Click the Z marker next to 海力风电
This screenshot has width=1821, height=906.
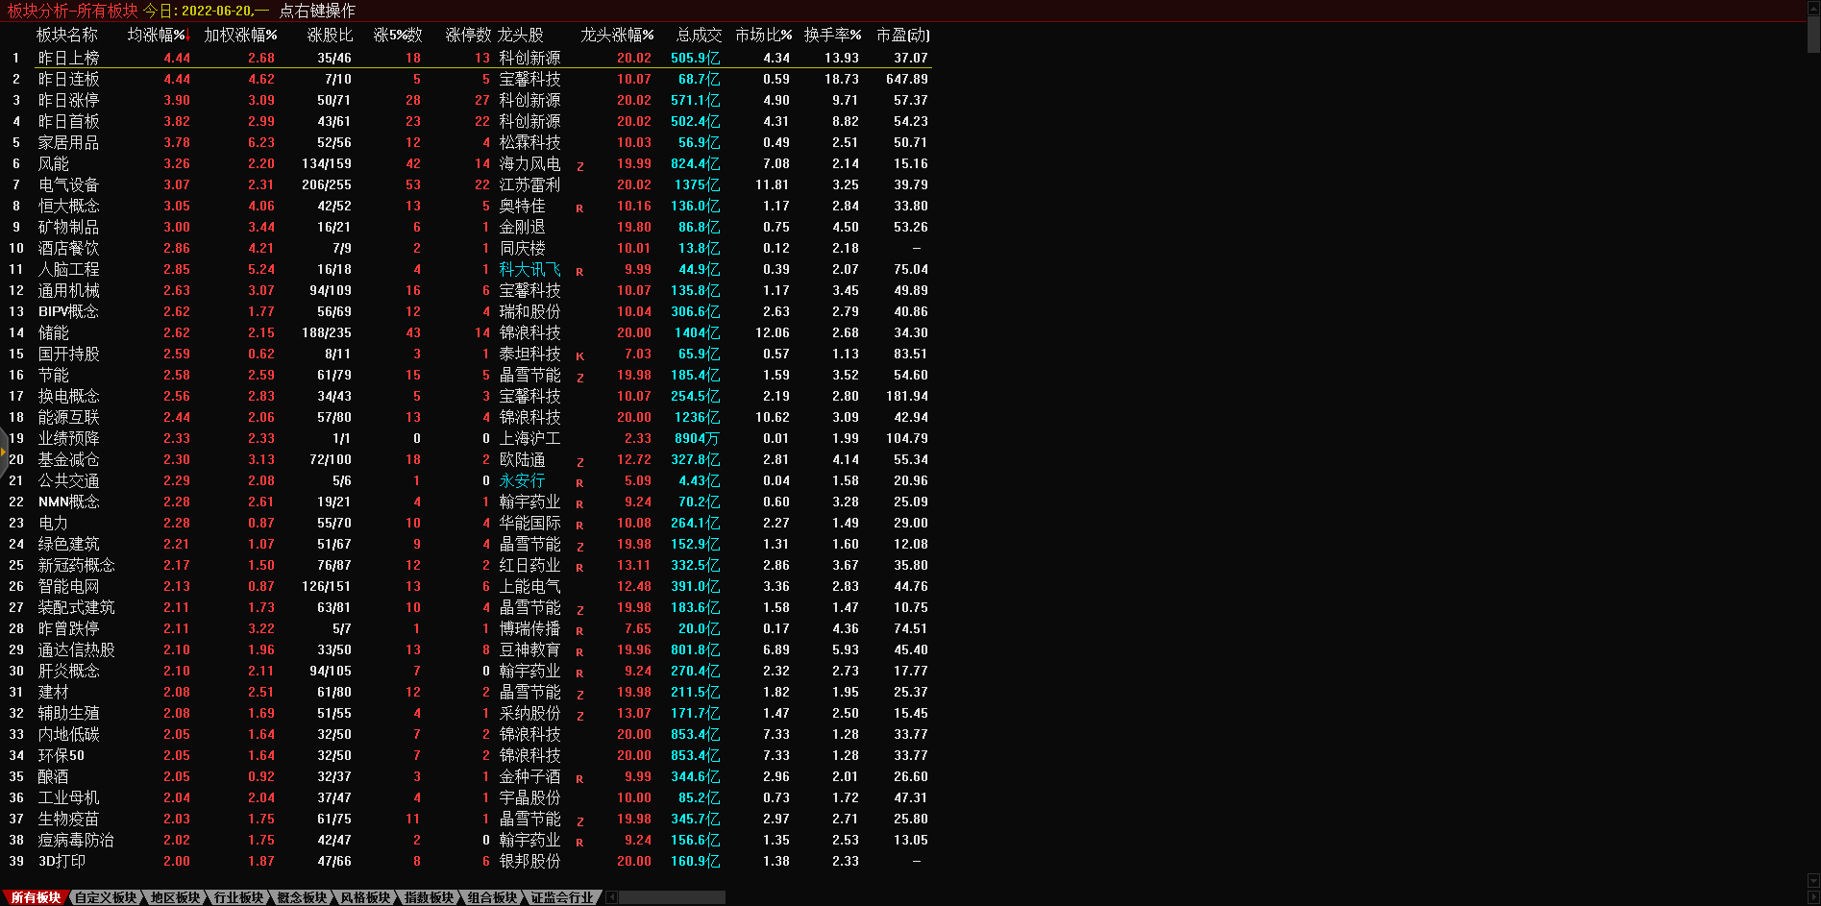pos(579,165)
